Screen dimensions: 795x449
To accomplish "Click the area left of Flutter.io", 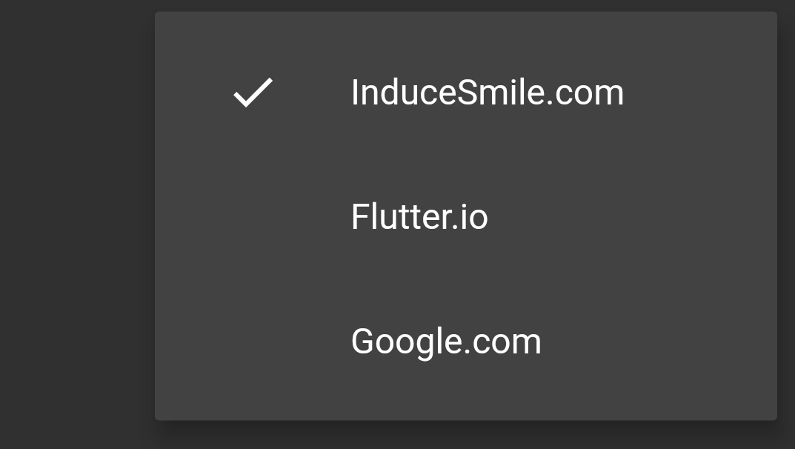I will point(252,216).
